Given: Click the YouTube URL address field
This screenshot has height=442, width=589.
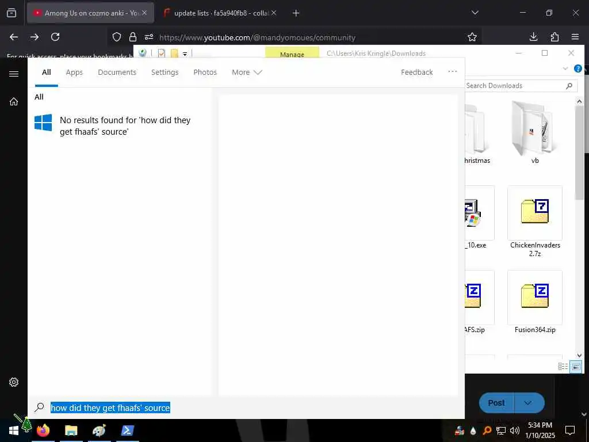Looking at the screenshot, I should pos(257,37).
